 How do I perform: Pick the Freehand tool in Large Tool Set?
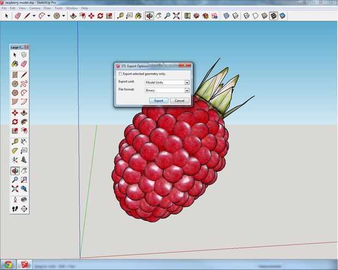(x=24, y=83)
